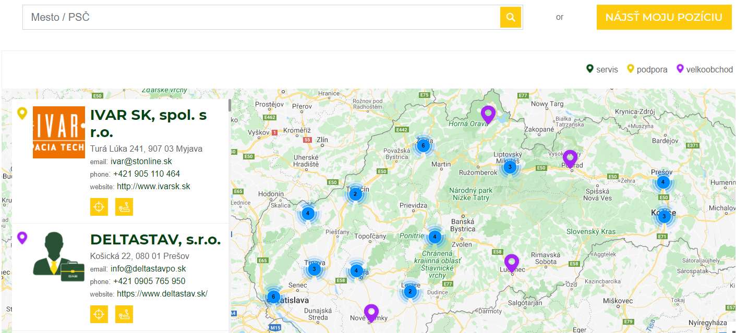Click the Rimavská Sobota label on the map
The width and height of the screenshot is (736, 333).
click(545, 258)
